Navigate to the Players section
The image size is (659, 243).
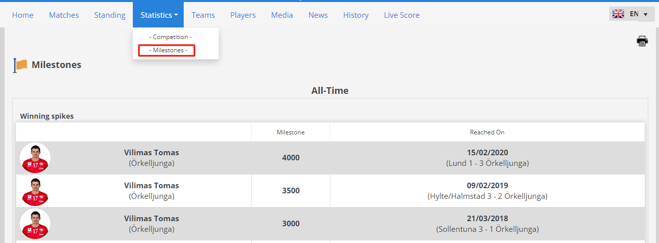pos(243,15)
